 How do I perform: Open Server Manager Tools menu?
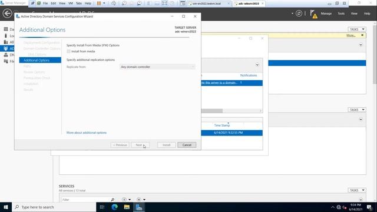[341, 14]
